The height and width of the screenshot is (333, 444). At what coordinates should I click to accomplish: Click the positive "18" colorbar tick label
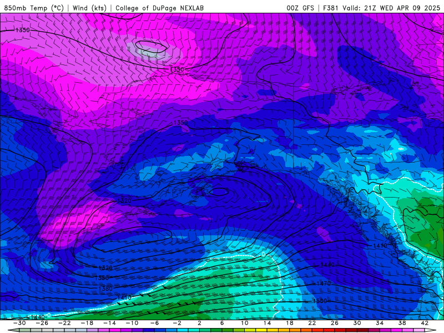point(289,323)
